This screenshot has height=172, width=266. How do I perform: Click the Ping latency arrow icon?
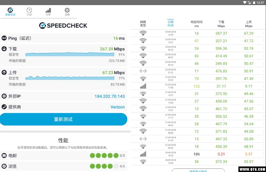(4, 38)
